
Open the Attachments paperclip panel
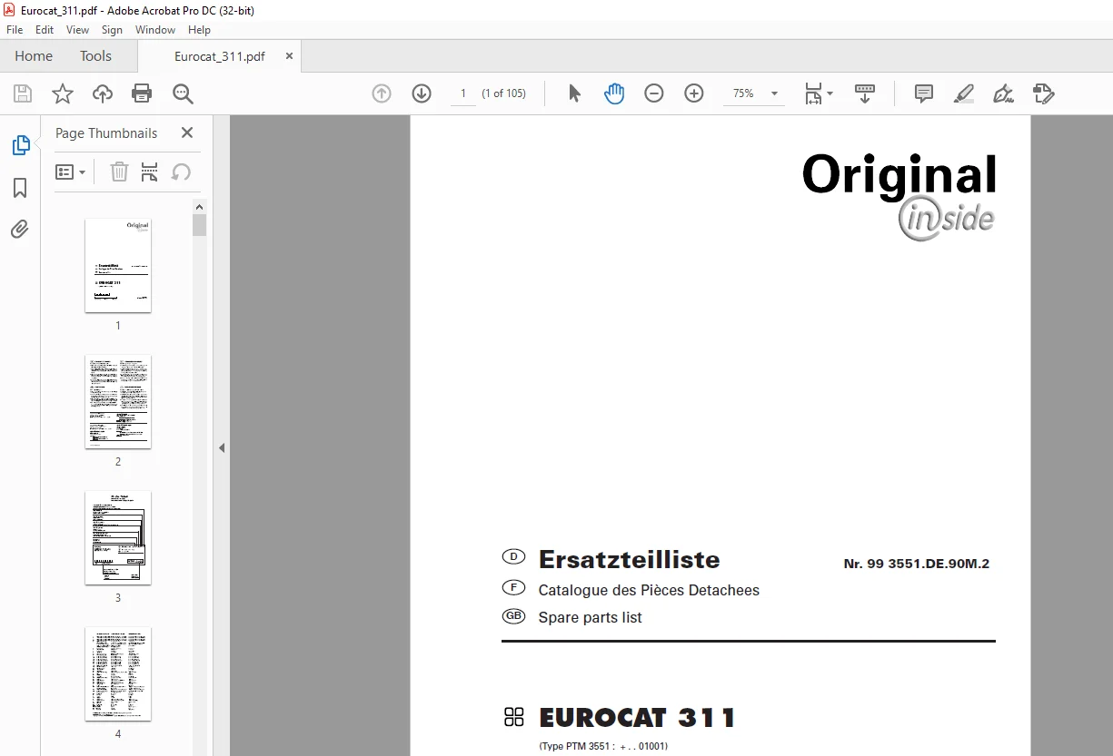coord(20,229)
